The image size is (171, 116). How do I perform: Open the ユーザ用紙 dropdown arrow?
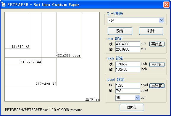pos(161,20)
